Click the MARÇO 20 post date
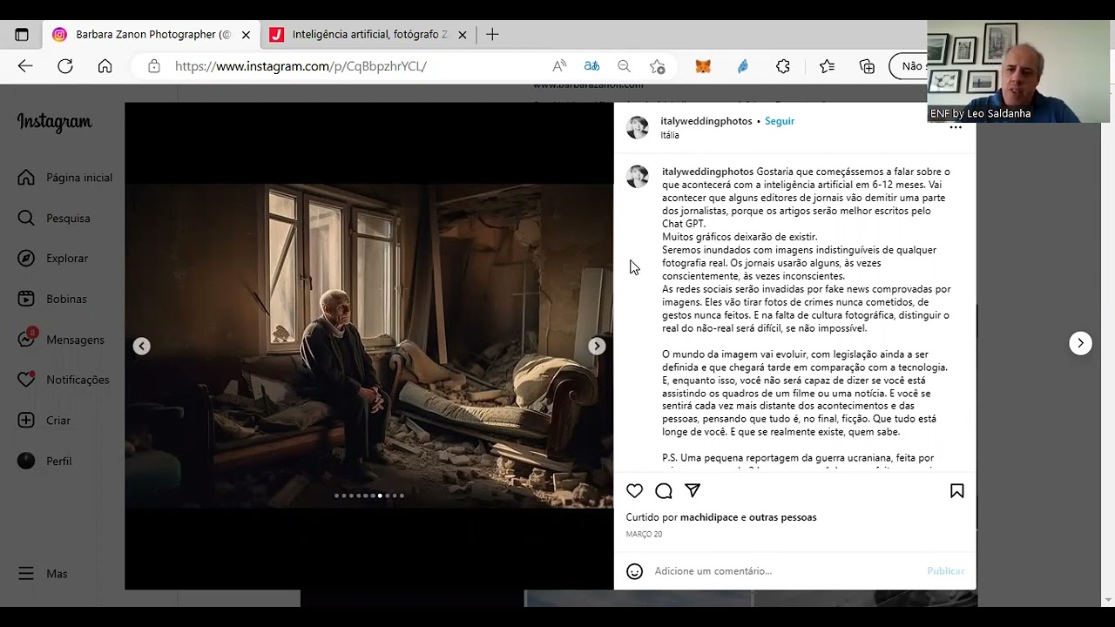This screenshot has width=1115, height=627. coord(644,535)
